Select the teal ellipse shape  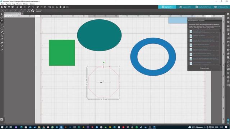click(99, 35)
